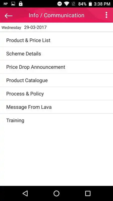Tap Android home circle button
This screenshot has height=201, width=113.
tap(56, 193)
